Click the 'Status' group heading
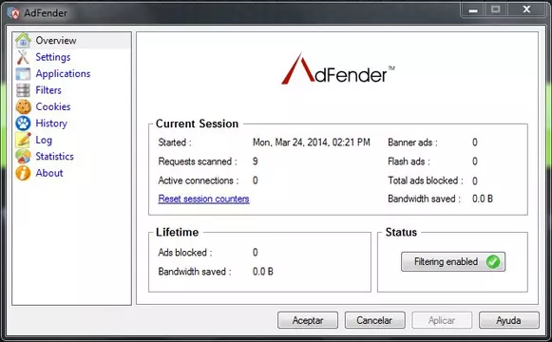 pos(401,232)
